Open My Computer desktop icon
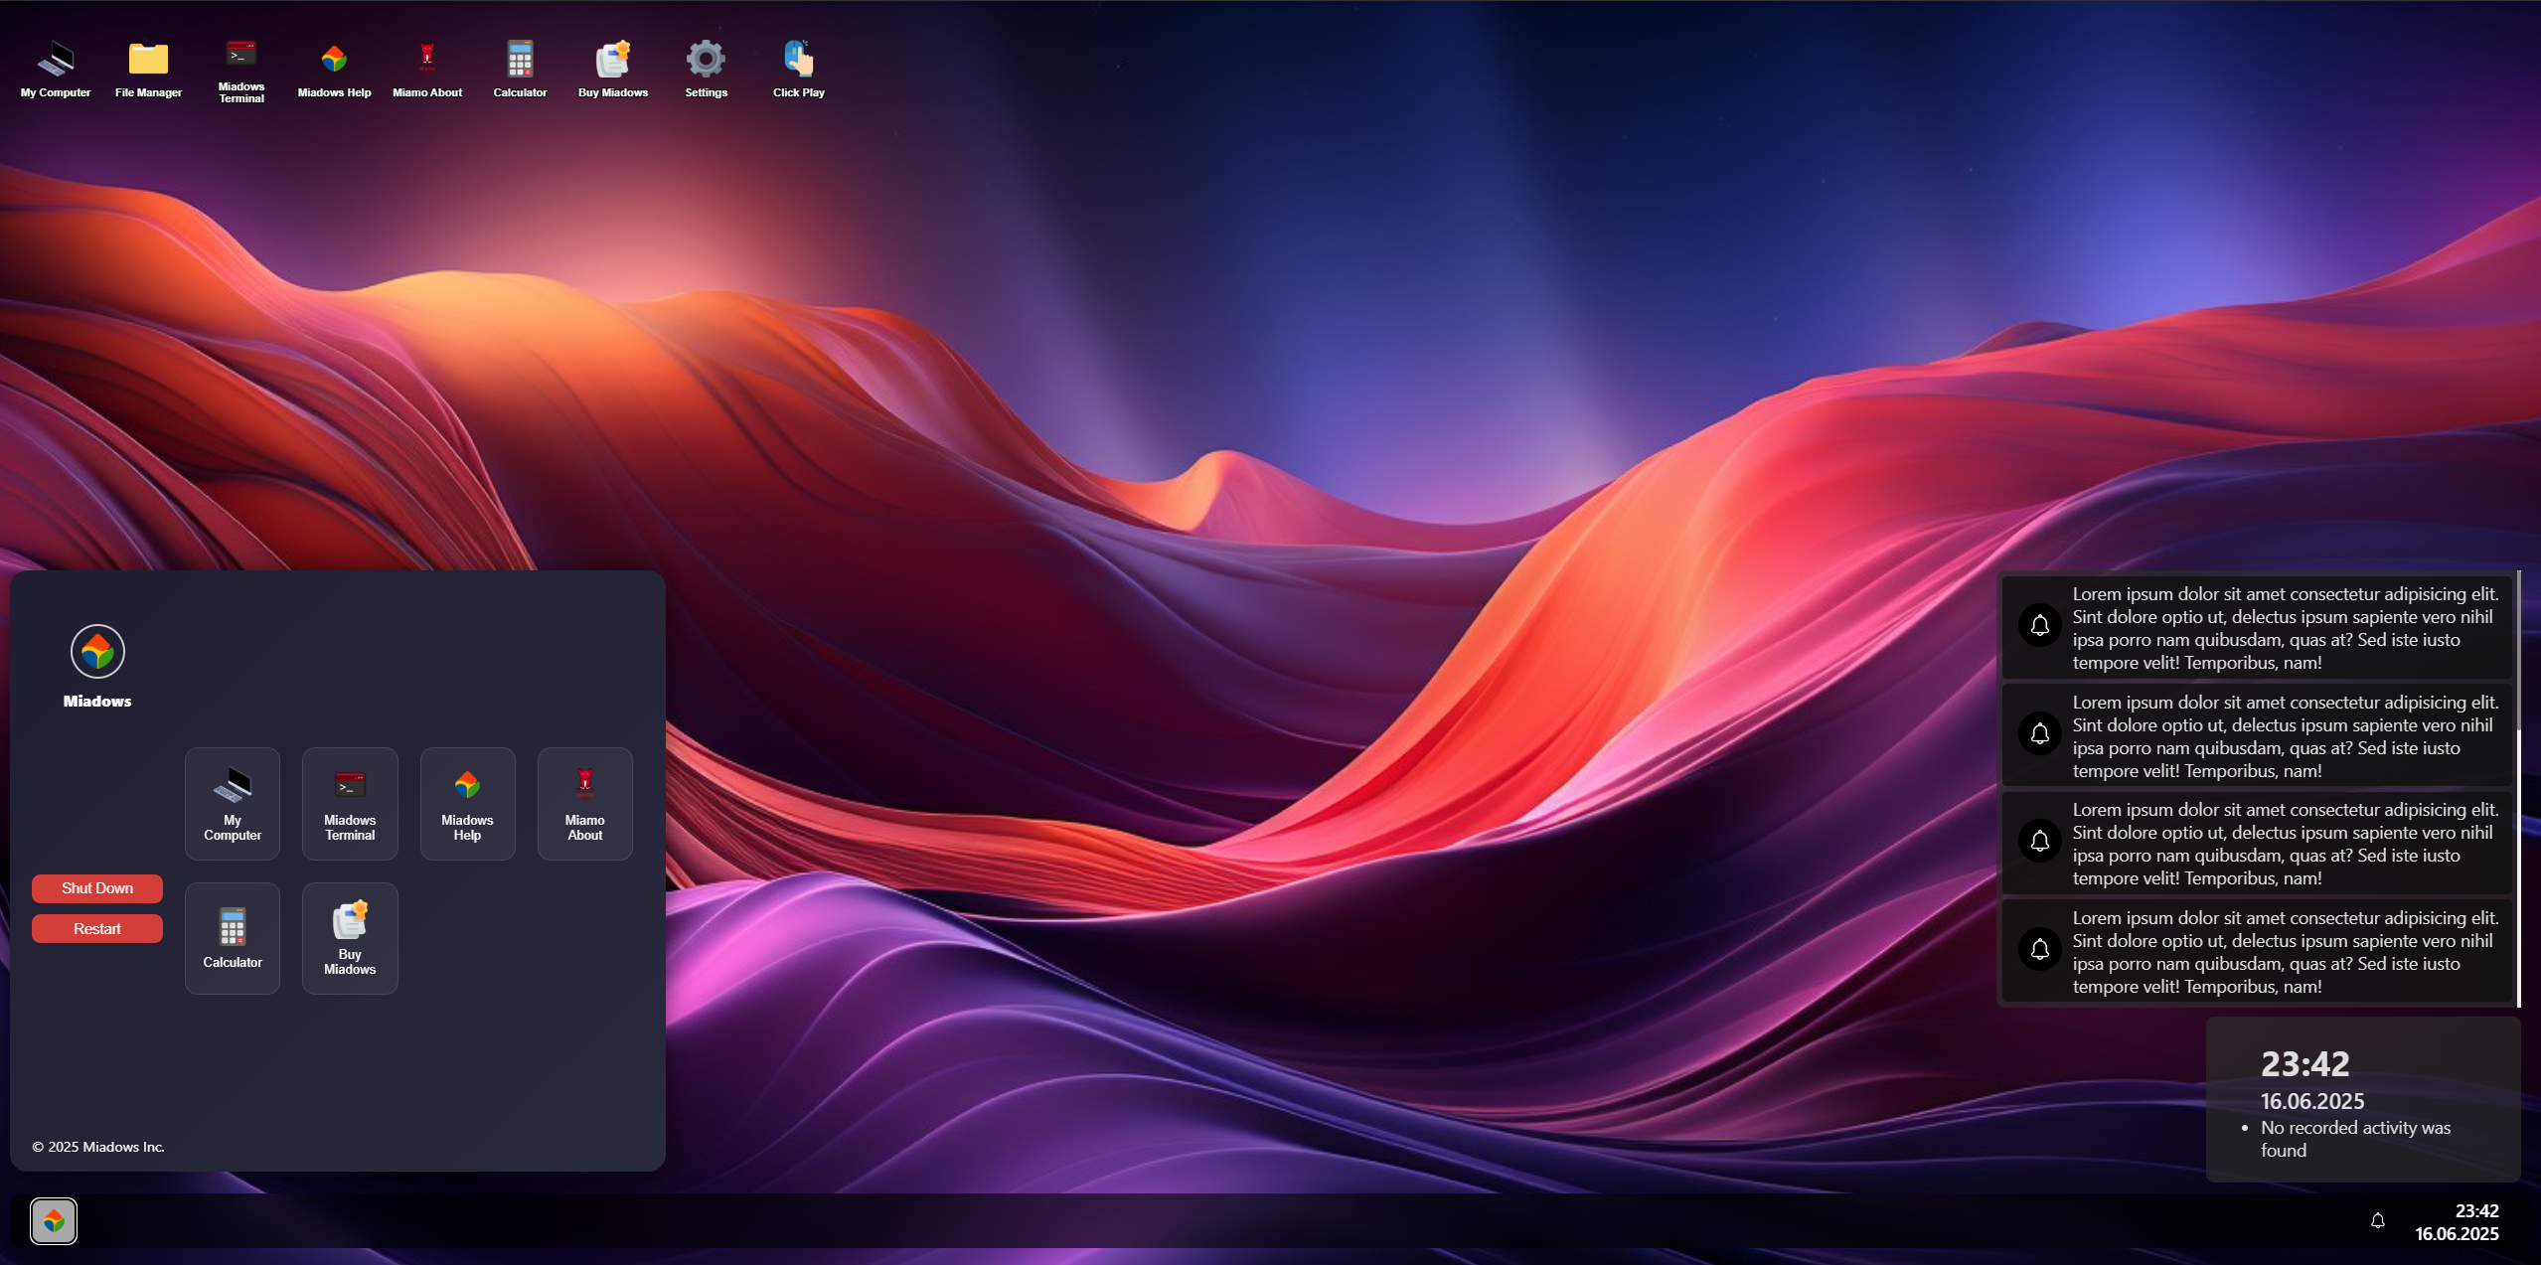This screenshot has width=2541, height=1265. [56, 68]
